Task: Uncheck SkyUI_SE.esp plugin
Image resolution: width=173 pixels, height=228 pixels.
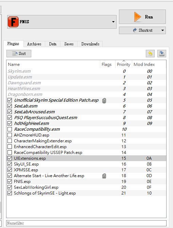Action: (10, 164)
